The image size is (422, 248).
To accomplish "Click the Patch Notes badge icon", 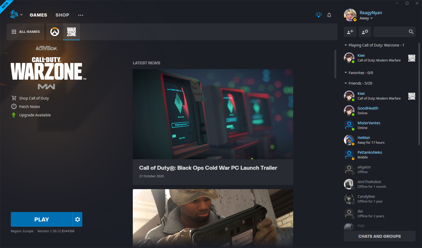I will pyautogui.click(x=14, y=106).
